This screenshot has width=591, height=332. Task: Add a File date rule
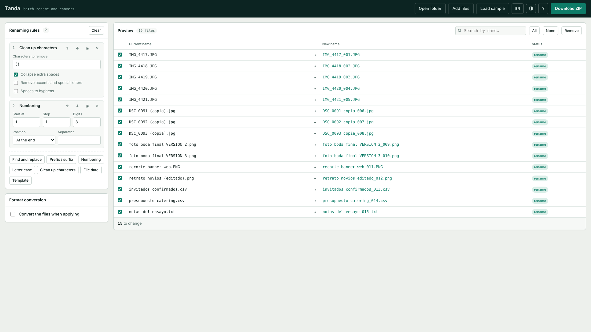pyautogui.click(x=91, y=170)
